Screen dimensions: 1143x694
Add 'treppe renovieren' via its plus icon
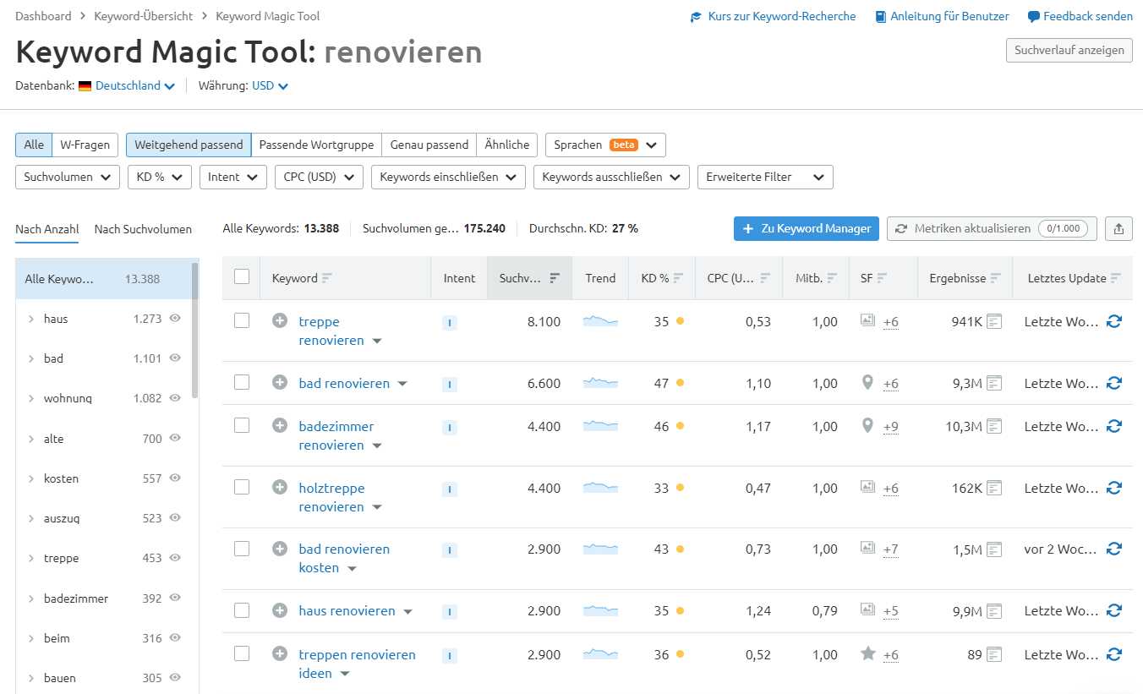[x=280, y=321]
